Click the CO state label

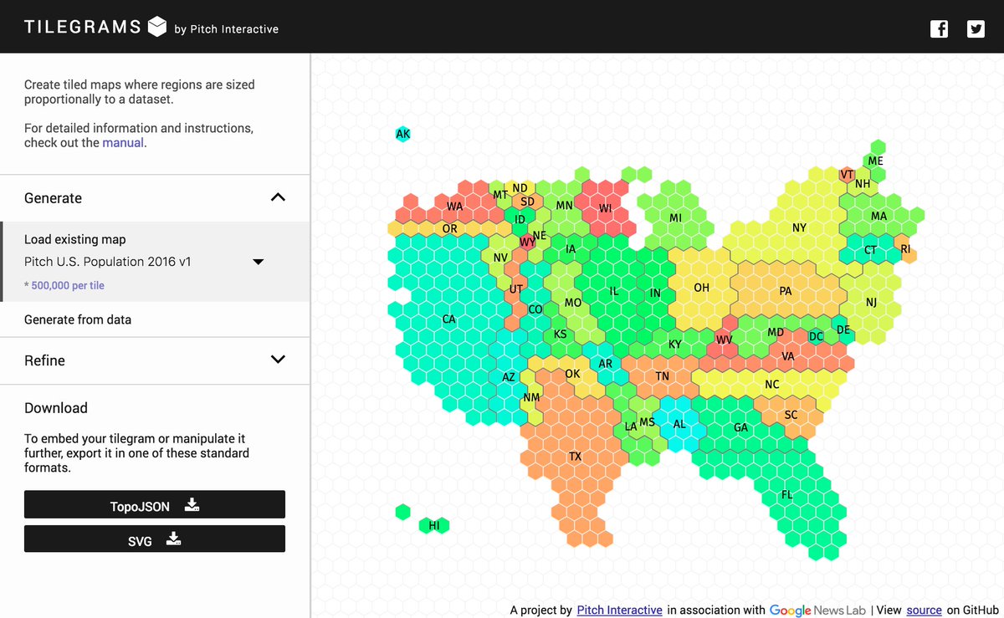(535, 309)
